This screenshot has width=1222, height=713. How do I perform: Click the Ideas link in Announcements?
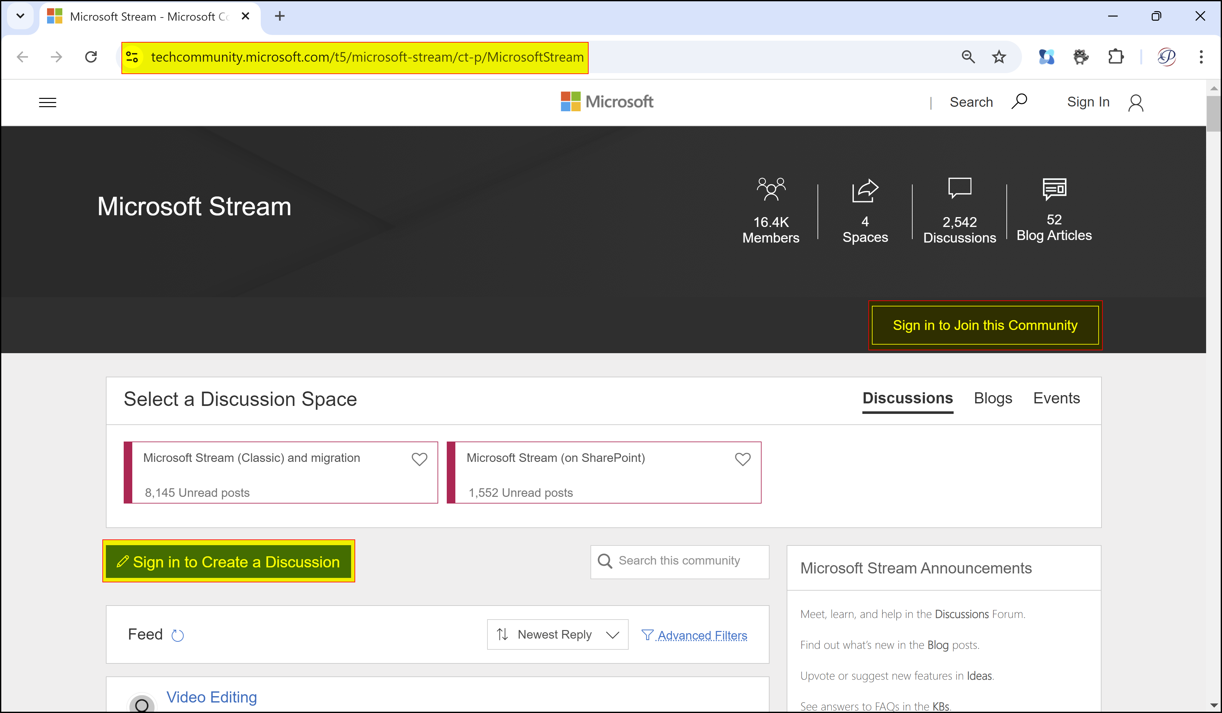[x=979, y=676]
